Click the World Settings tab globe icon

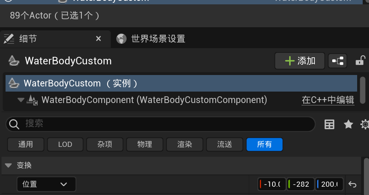(x=121, y=39)
